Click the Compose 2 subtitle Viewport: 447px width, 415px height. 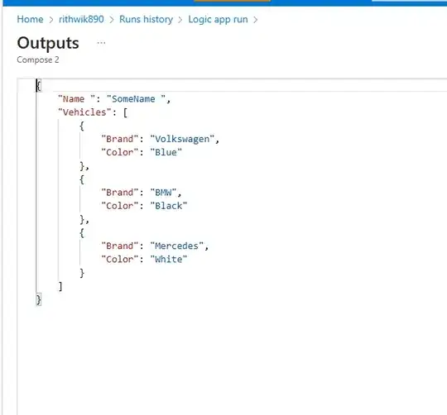pos(38,60)
